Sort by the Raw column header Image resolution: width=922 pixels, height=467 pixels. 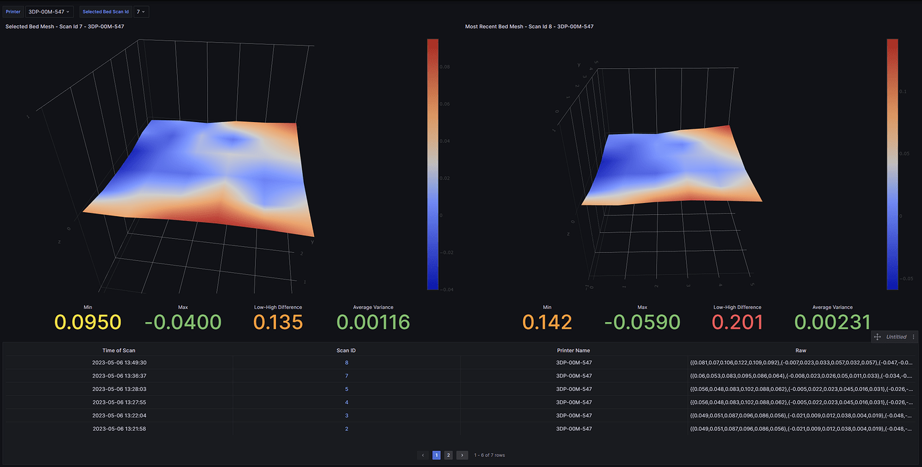[800, 350]
